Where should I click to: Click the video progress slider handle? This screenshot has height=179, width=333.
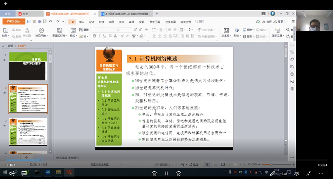pyautogui.click(x=41, y=160)
